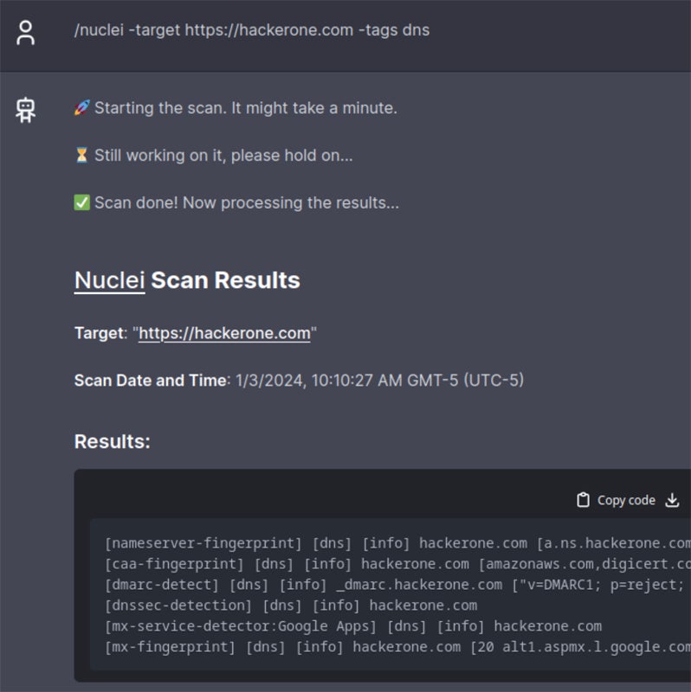This screenshot has width=691, height=692.
Task: Click the Results: heading
Action: tap(113, 442)
